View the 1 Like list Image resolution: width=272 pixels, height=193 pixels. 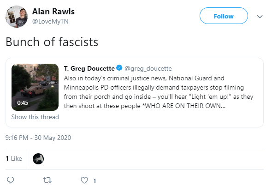pos(14,159)
